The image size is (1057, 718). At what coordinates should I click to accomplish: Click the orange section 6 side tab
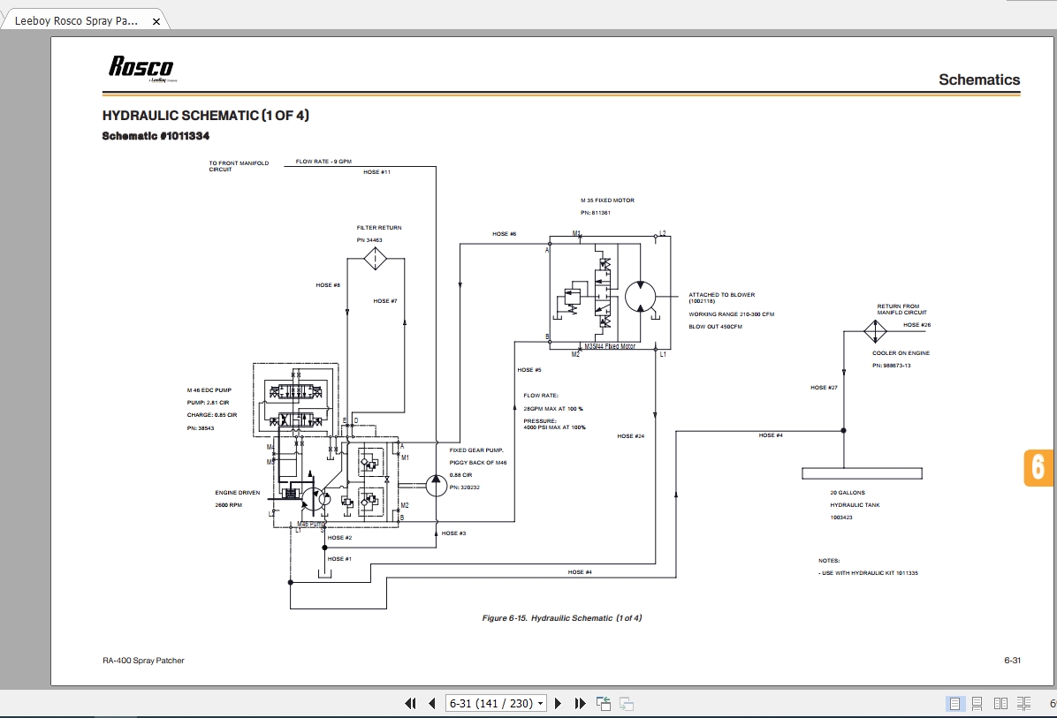point(1038,467)
